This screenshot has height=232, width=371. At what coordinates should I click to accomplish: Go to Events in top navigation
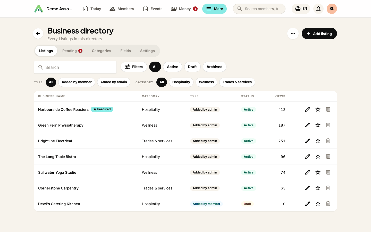point(153,9)
